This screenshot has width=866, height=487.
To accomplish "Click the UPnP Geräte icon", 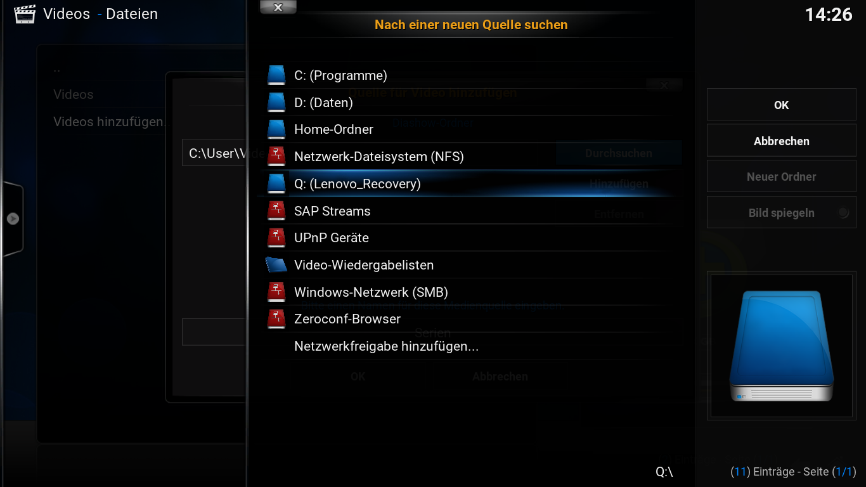I will 276,238.
